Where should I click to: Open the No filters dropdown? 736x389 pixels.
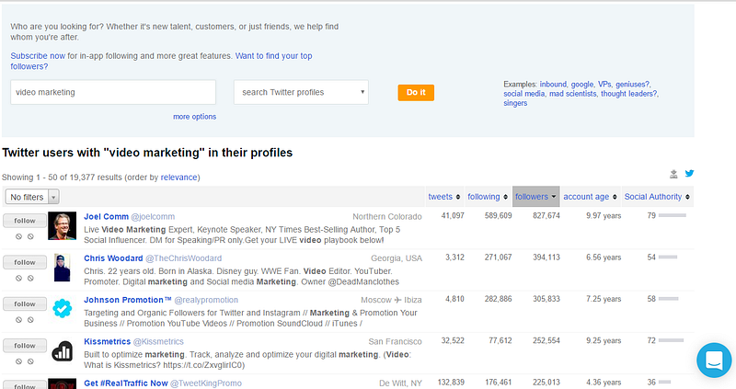[x=32, y=197]
